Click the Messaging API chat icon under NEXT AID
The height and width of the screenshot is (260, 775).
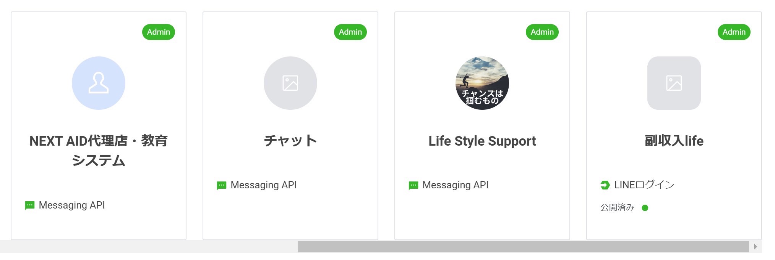[30, 205]
